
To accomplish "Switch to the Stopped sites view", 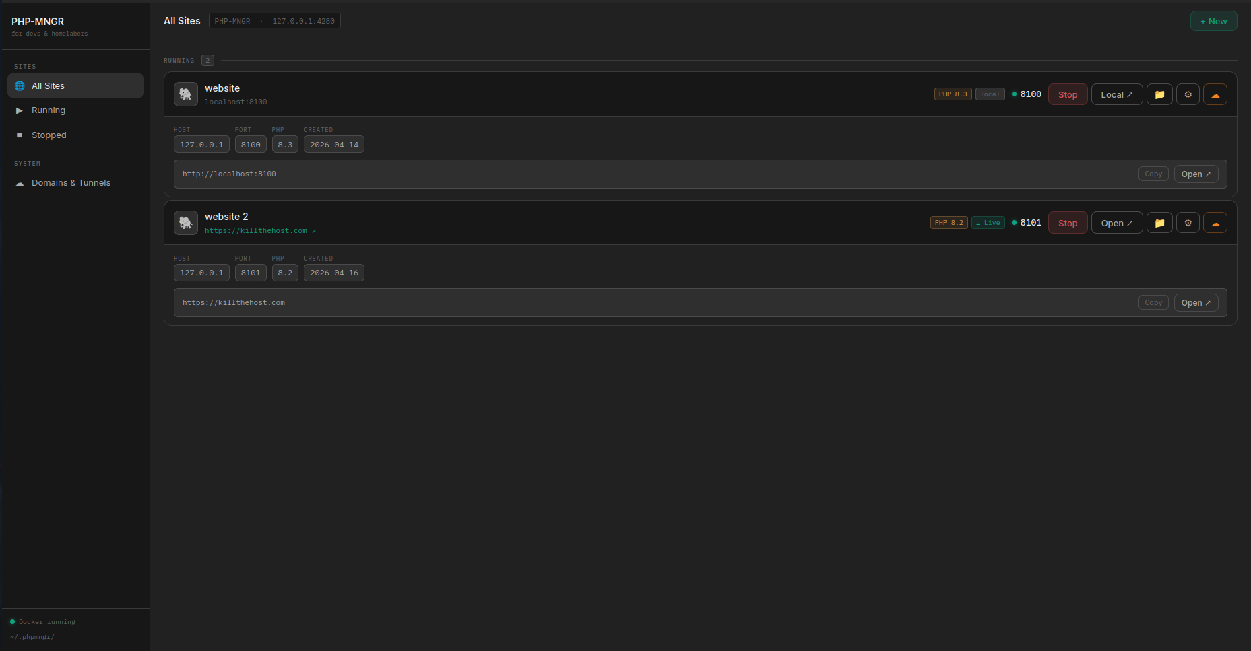I will point(49,135).
